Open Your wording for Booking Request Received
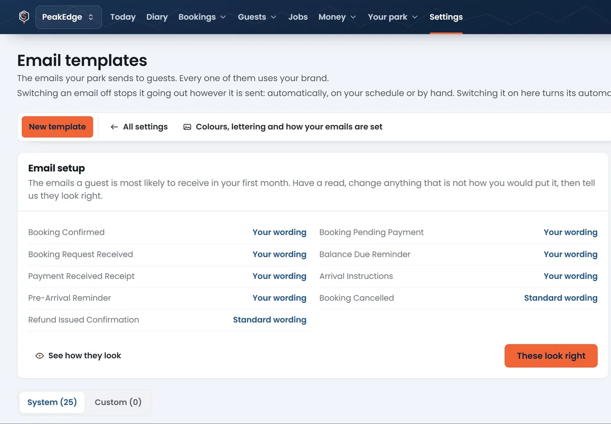Viewport: 611px width, 424px height. pyautogui.click(x=280, y=254)
